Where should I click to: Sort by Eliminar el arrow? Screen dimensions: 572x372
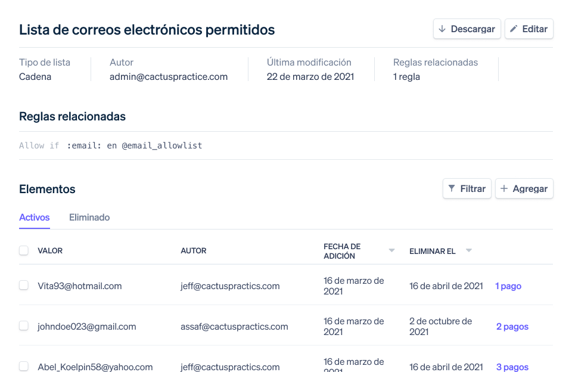(469, 250)
